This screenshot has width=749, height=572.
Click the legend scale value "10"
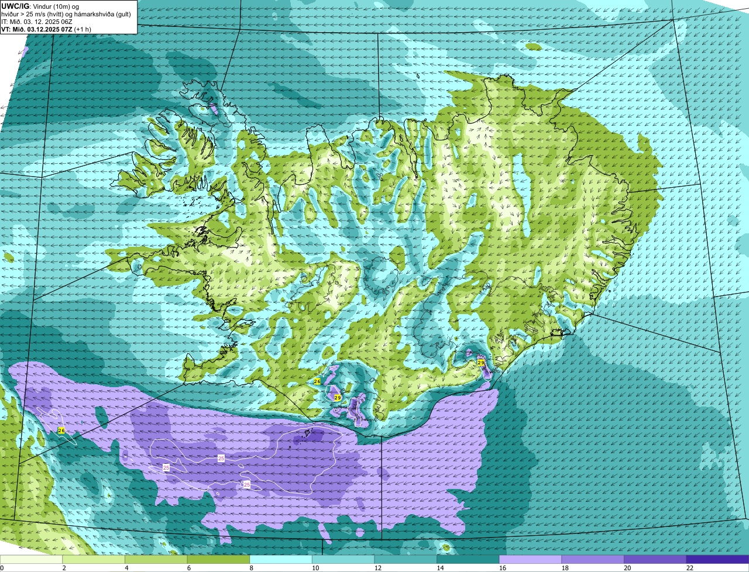[315, 568]
